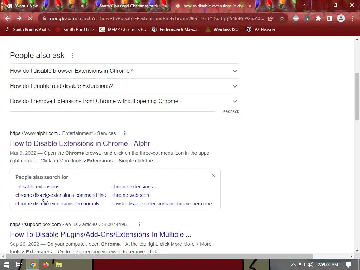
Task: Search for 'chrome web store' suggestion
Action: (x=131, y=195)
